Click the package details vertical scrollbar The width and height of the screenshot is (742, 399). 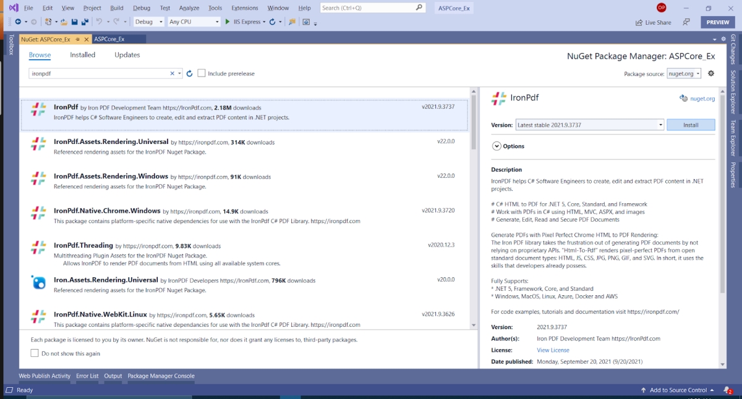pyautogui.click(x=721, y=227)
